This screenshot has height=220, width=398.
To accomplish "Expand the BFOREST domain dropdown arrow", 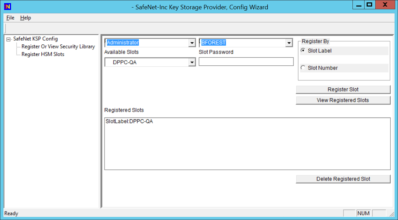I will pyautogui.click(x=289, y=43).
